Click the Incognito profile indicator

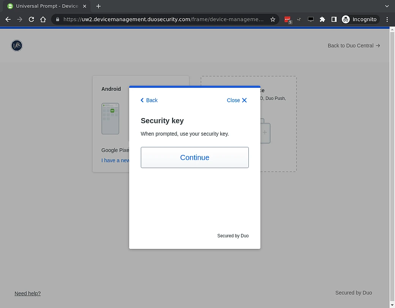click(360, 19)
